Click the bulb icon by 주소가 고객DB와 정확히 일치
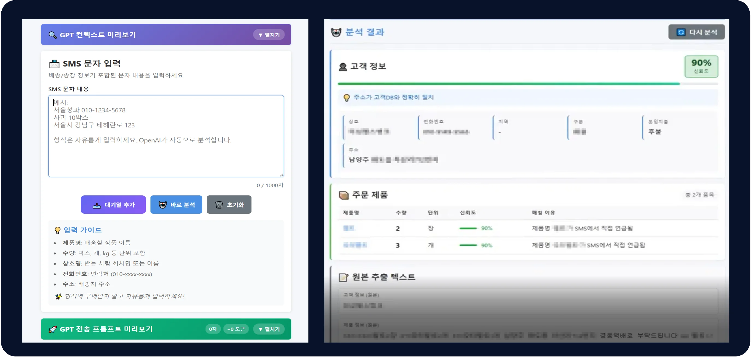Image resolution: width=751 pixels, height=357 pixels. point(346,98)
